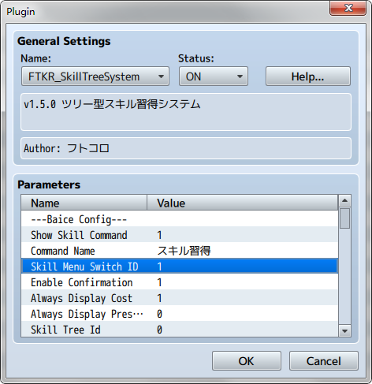Select the Always Display Cost parameter
Image resolution: width=372 pixels, height=384 pixels.
pos(180,298)
